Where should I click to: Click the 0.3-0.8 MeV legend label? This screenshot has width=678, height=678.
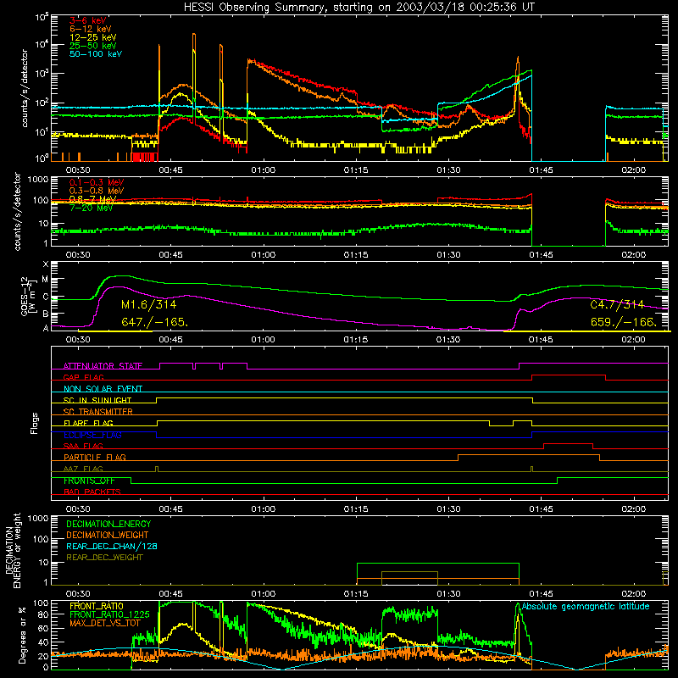97,191
